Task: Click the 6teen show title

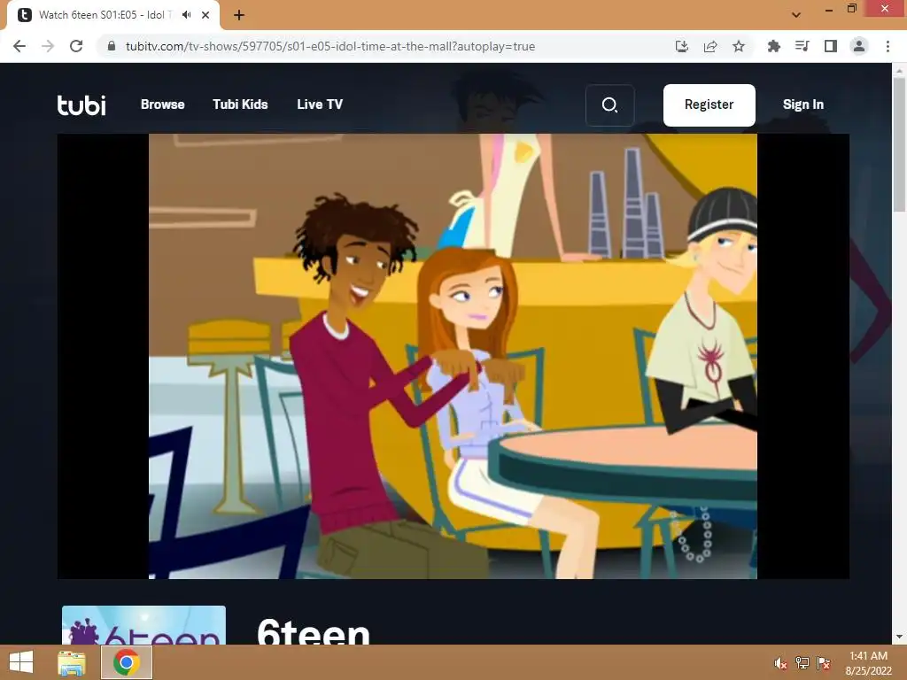Action: 314,631
